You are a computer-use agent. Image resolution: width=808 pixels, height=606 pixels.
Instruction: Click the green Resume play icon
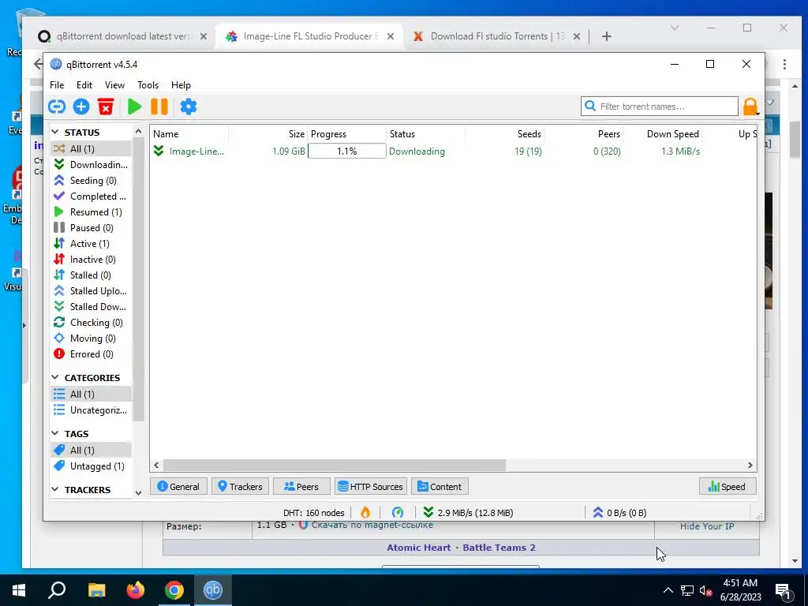coord(134,107)
